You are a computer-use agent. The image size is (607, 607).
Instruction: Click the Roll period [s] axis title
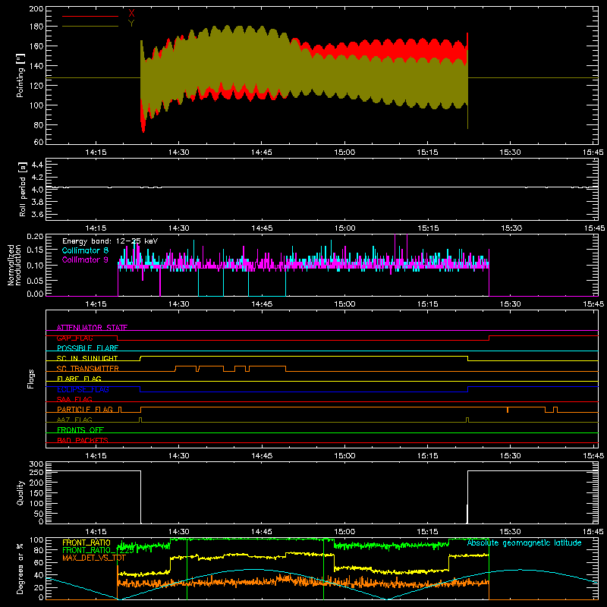(x=23, y=189)
